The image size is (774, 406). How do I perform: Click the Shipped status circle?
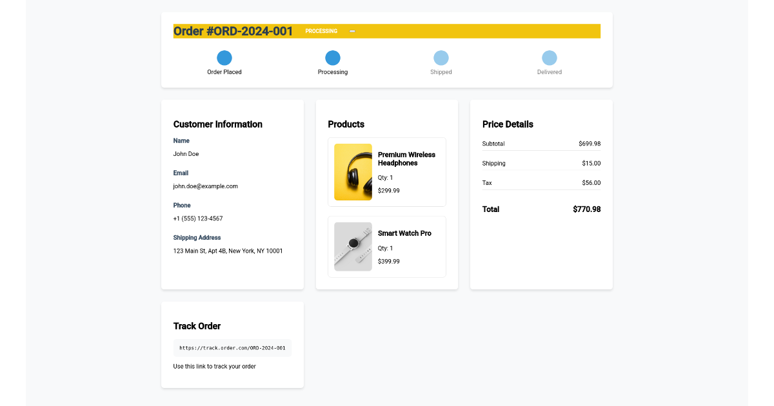[441, 58]
